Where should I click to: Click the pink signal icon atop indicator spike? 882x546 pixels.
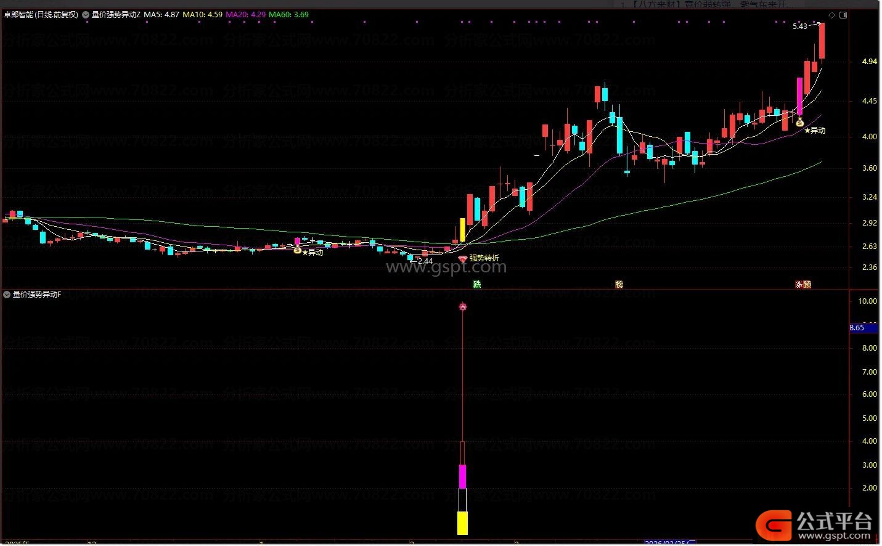coord(463,306)
